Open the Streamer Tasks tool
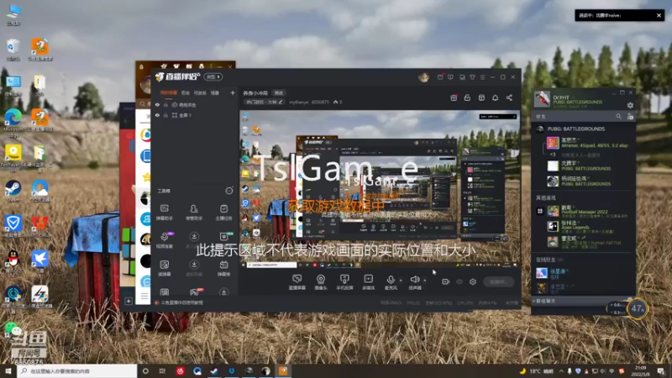672x378 pixels. (223, 213)
